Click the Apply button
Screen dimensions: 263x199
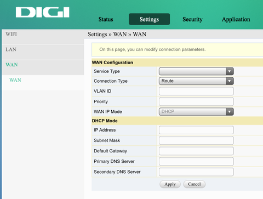(170, 184)
